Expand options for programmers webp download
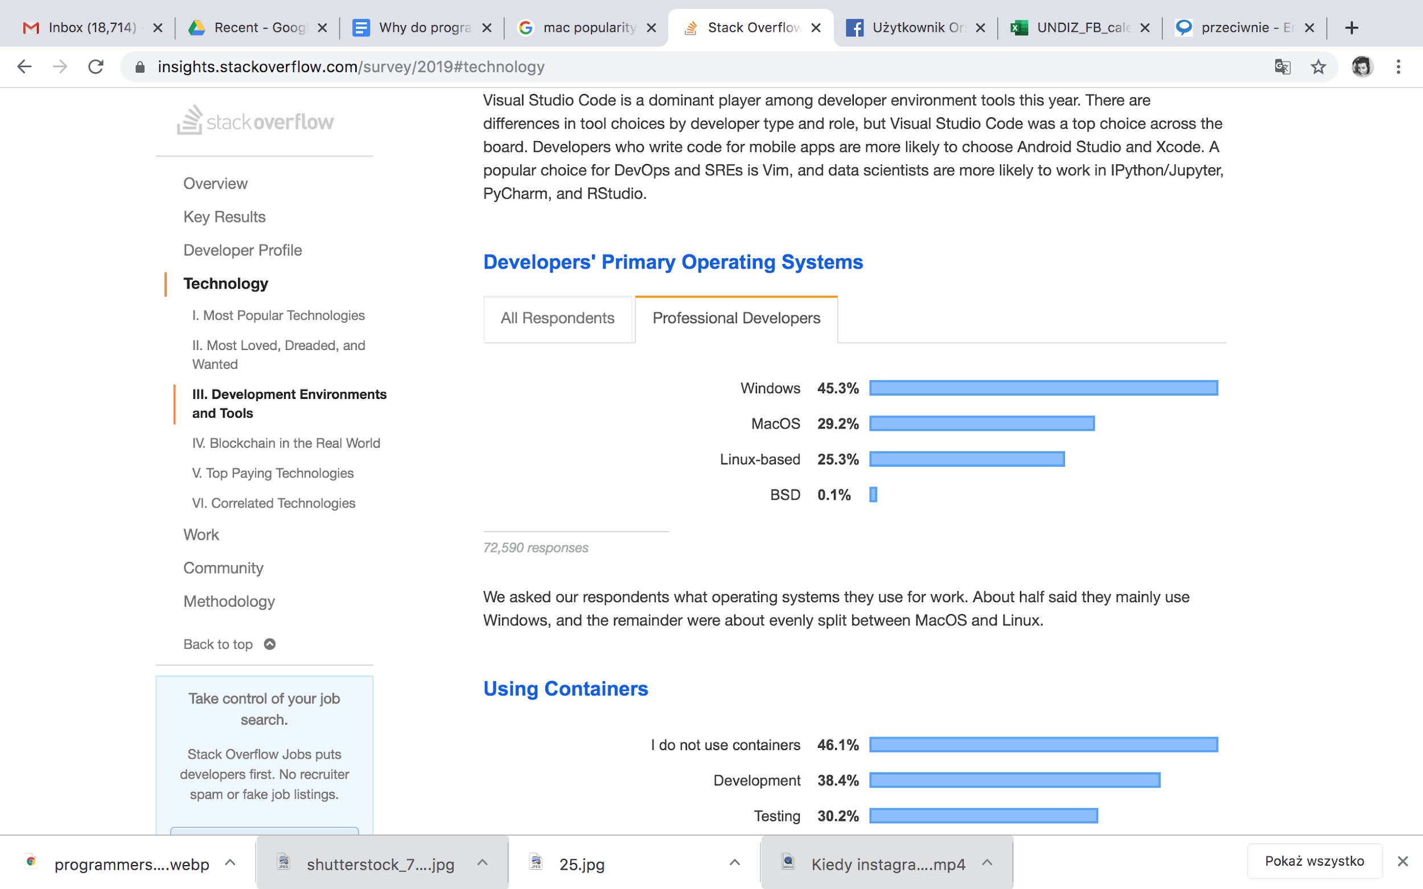 pyautogui.click(x=231, y=863)
